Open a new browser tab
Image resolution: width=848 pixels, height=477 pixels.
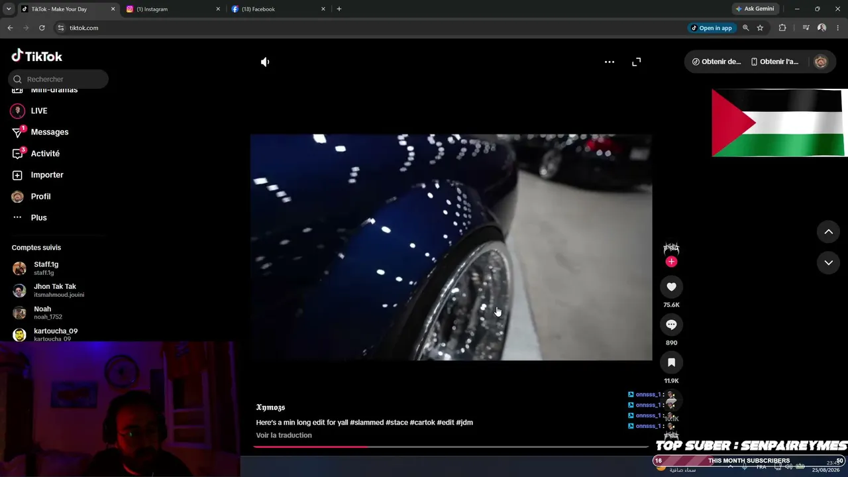[339, 9]
